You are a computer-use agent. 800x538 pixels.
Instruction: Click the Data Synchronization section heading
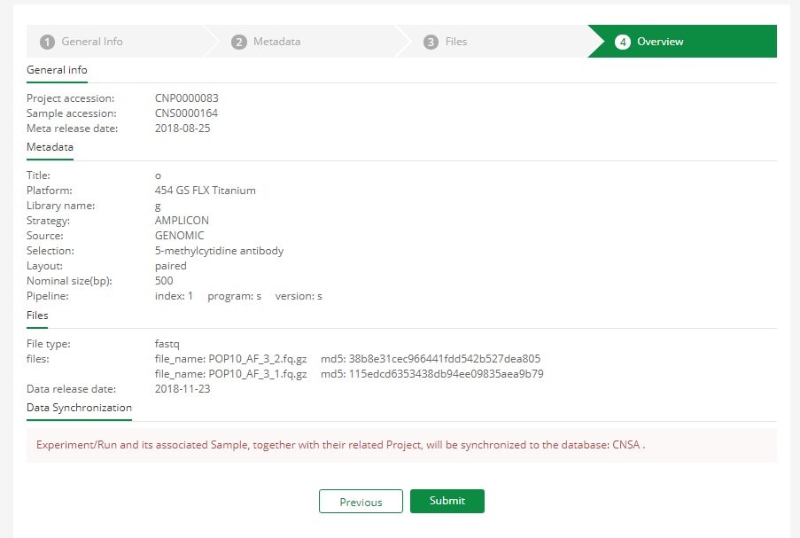point(79,408)
